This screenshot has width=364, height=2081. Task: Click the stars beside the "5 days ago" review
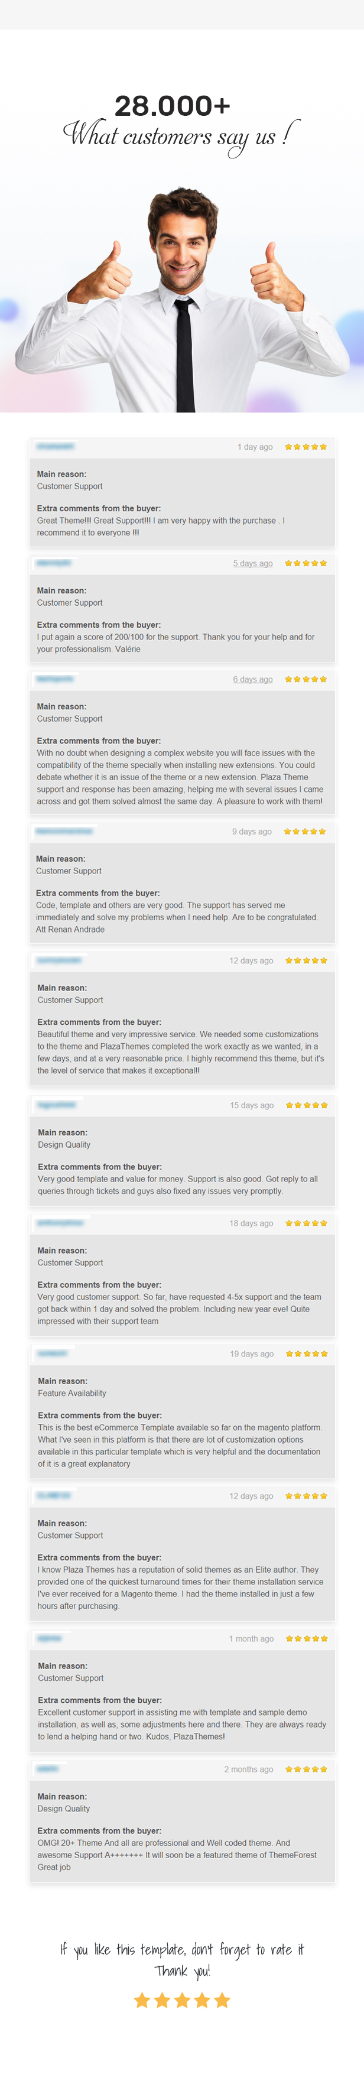coord(305,563)
